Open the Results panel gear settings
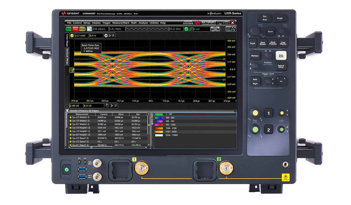 67,111
